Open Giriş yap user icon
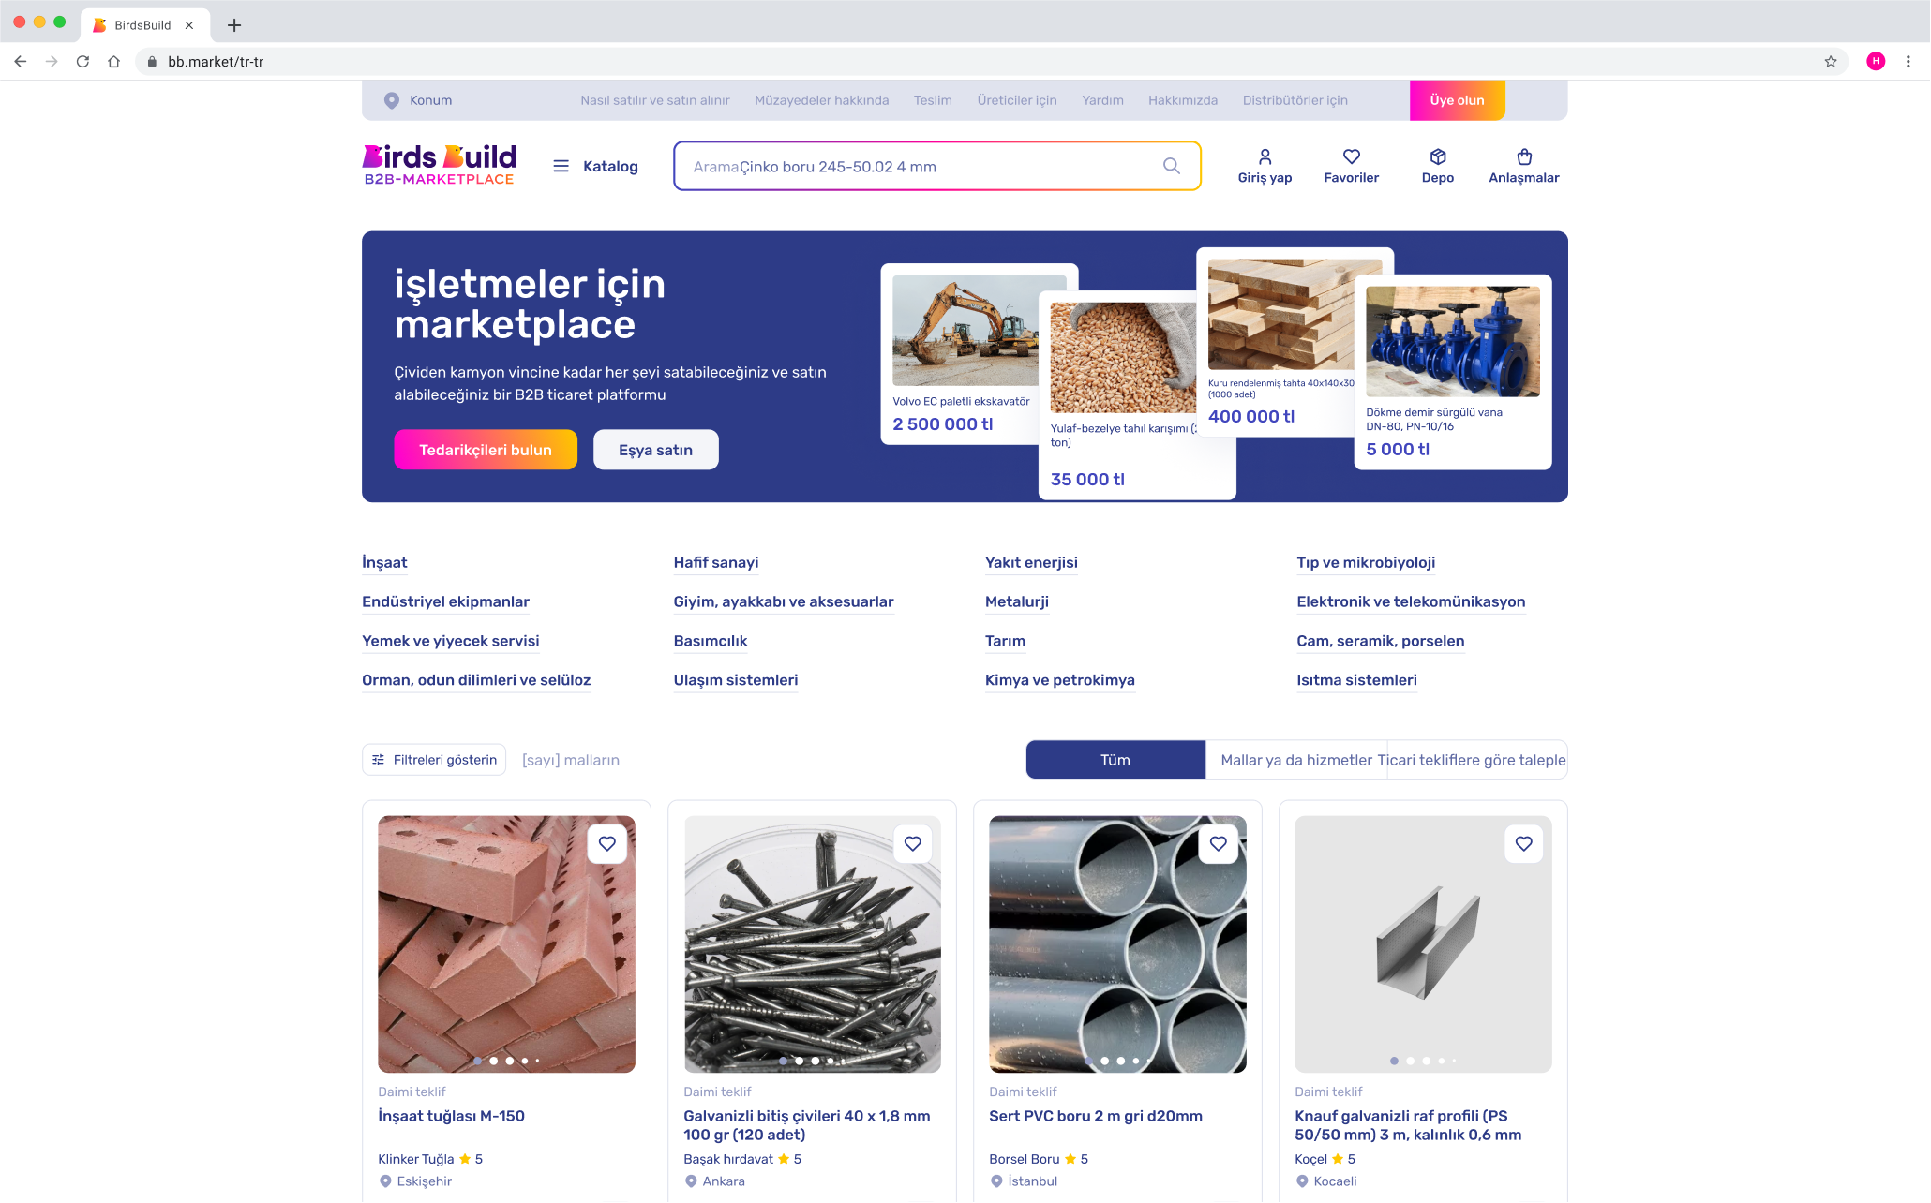The image size is (1931, 1203). pos(1265,156)
